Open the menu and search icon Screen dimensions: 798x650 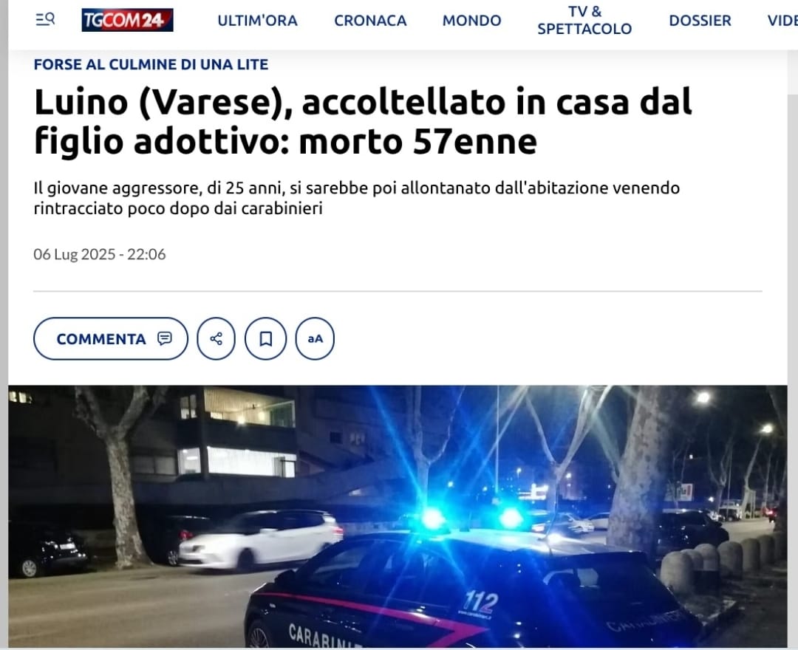tap(45, 20)
